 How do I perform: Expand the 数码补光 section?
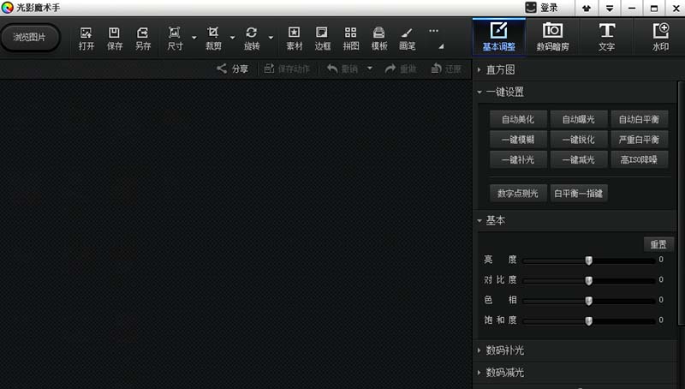pos(479,350)
